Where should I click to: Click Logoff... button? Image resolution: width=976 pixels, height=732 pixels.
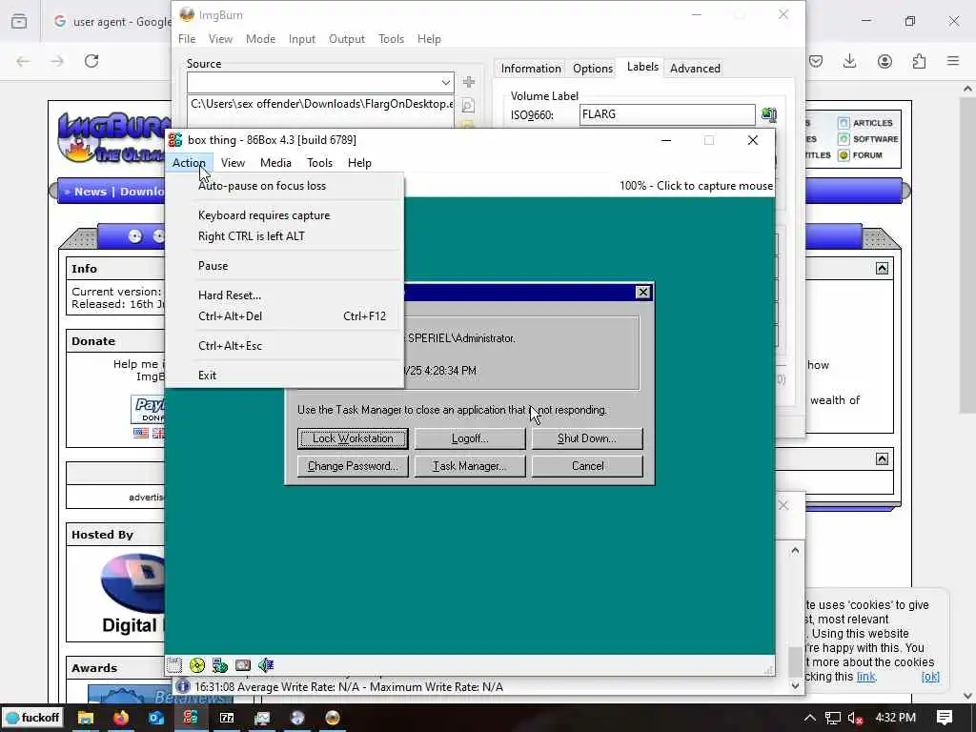click(x=470, y=438)
